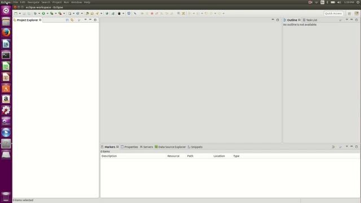This screenshot has height=203, width=361.
Task: Click the battery indicator in the top panel
Action: point(333,2)
